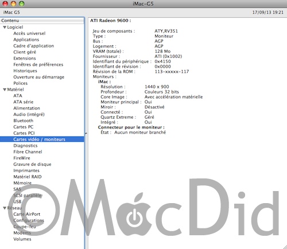The height and width of the screenshot is (249, 287).
Task: Click the yellow minimize window button
Action: 13,3
